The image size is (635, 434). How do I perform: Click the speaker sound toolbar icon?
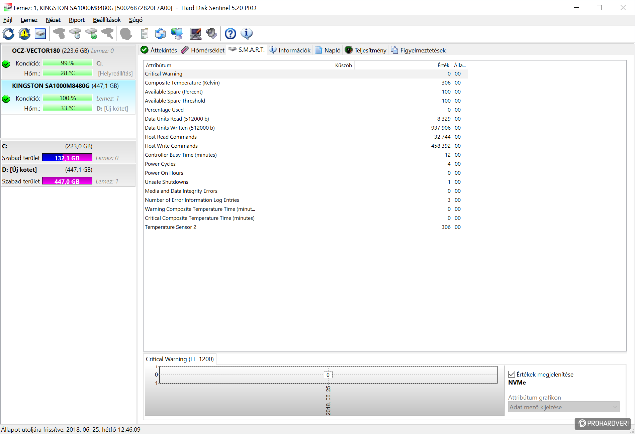[211, 33]
